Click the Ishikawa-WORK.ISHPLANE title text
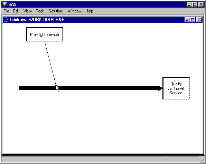This screenshot has height=164, width=206. pyautogui.click(x=37, y=20)
